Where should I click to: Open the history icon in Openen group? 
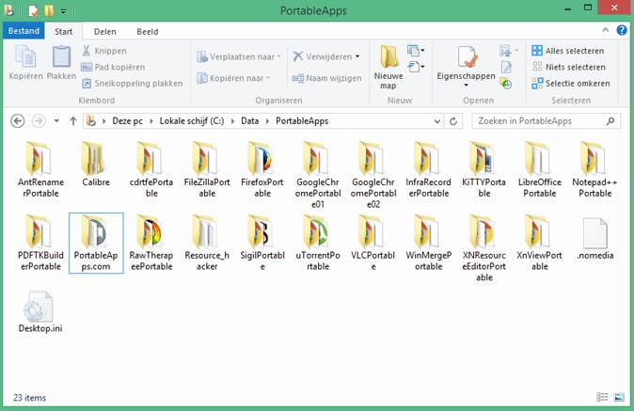pyautogui.click(x=506, y=84)
